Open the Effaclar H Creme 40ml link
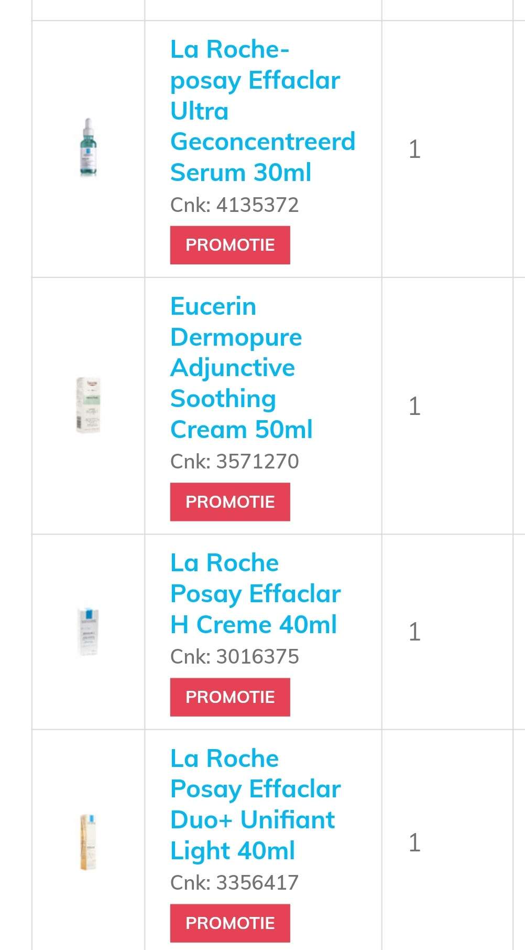Viewport: 525px width, 950px height. (255, 594)
